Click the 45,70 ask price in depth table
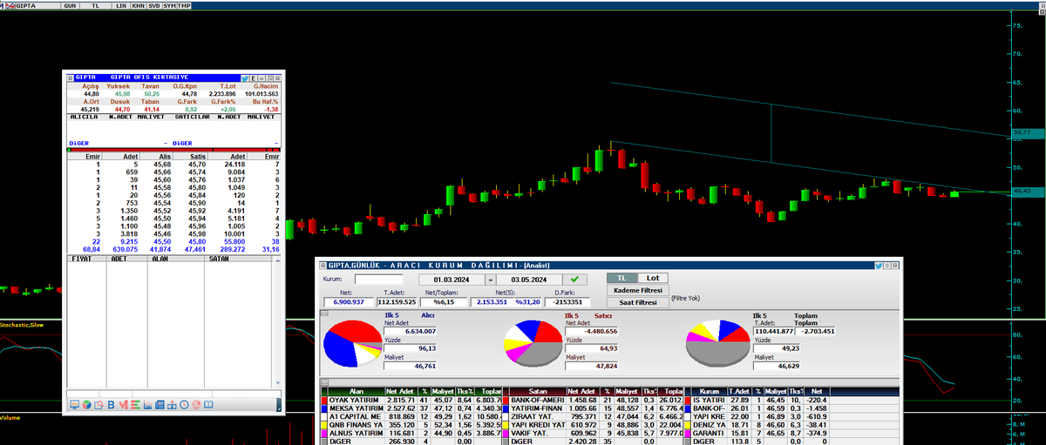The image size is (1046, 445). pos(197,163)
